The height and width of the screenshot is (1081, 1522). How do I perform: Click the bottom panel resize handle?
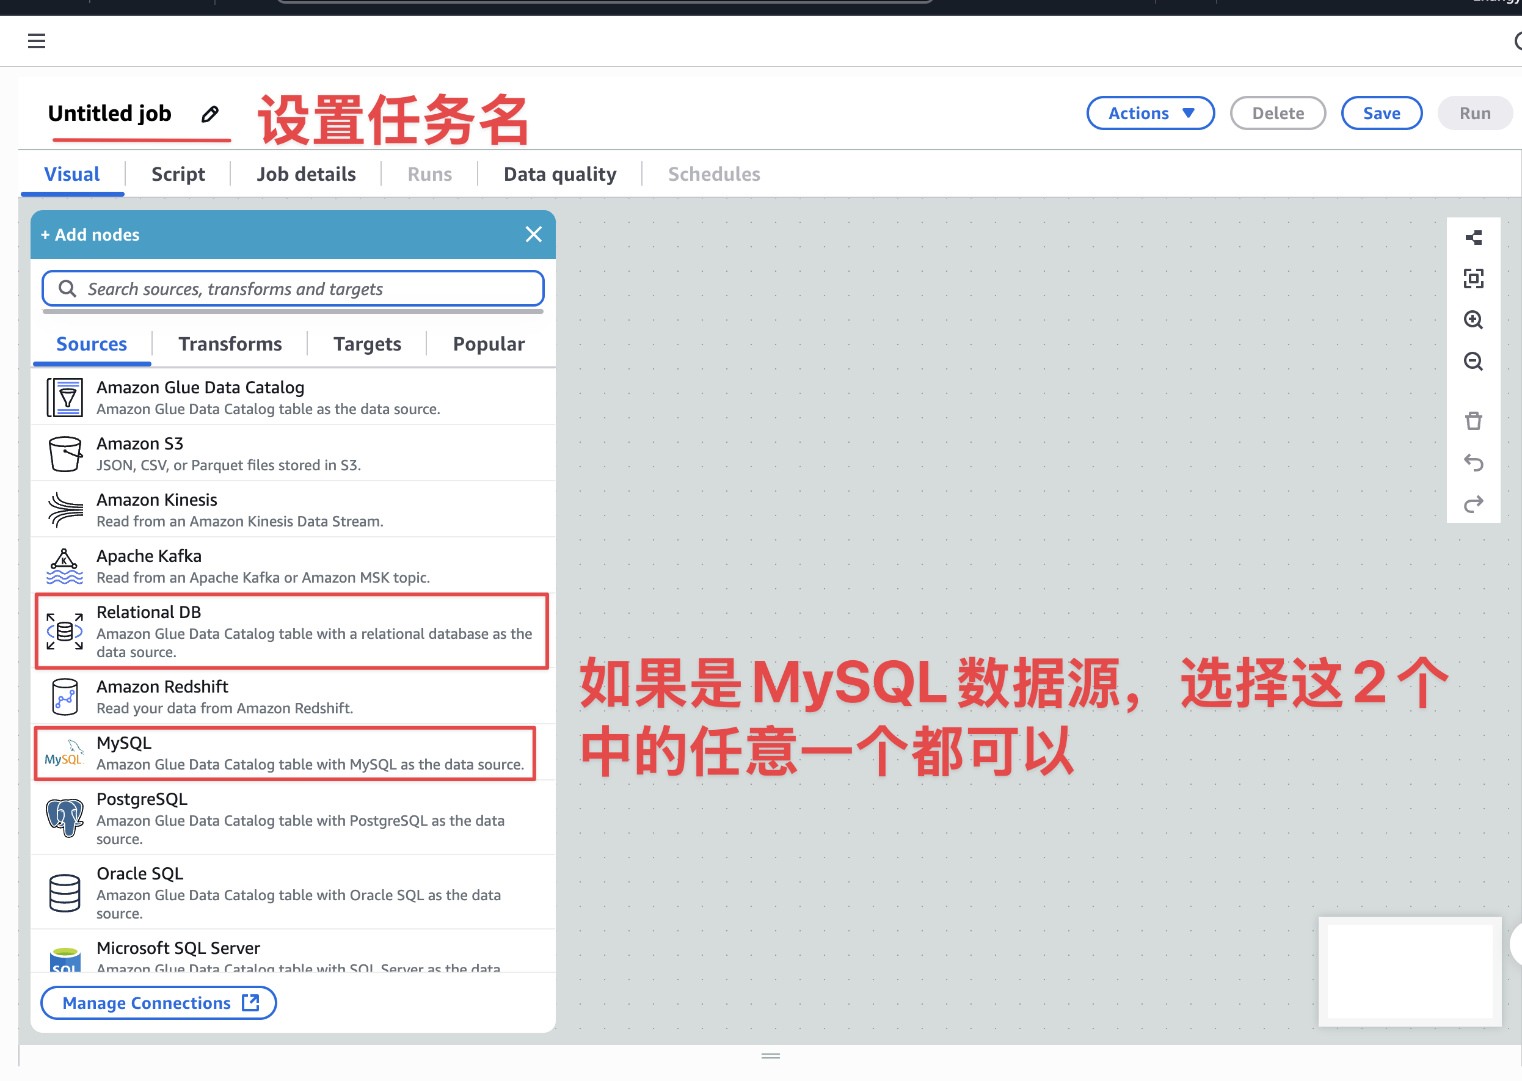click(x=770, y=1056)
